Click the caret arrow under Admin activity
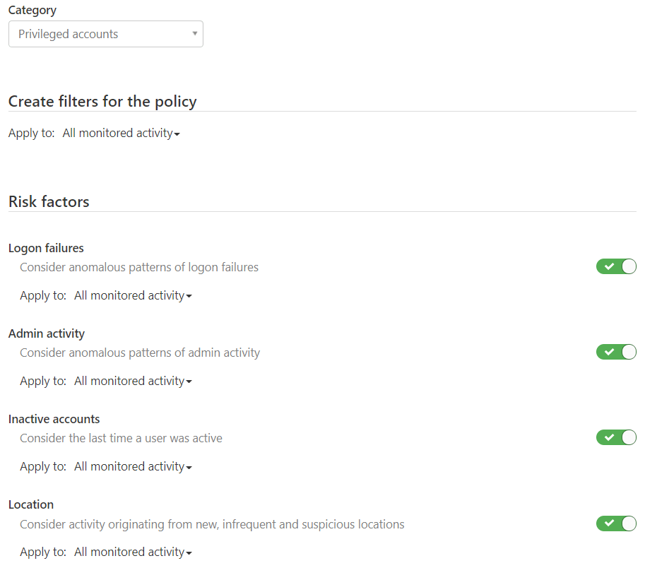This screenshot has width=657, height=568. pos(189,382)
